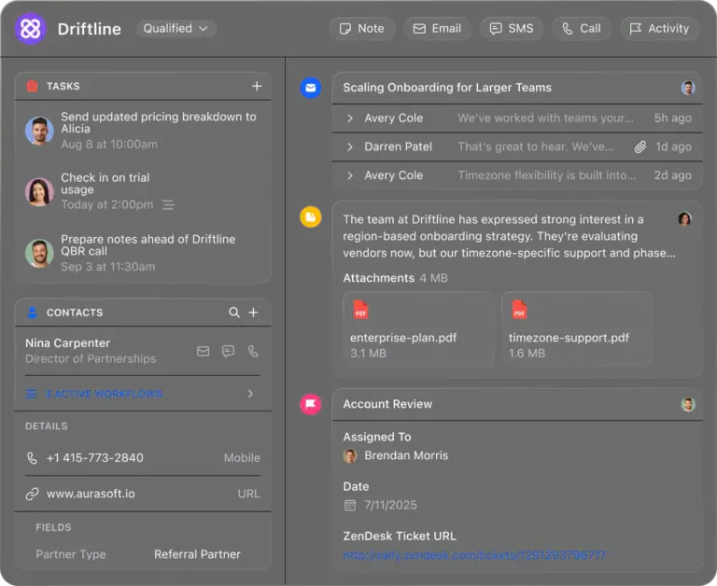
Task: Call Nina Carpenter via phone icon
Action: click(253, 351)
